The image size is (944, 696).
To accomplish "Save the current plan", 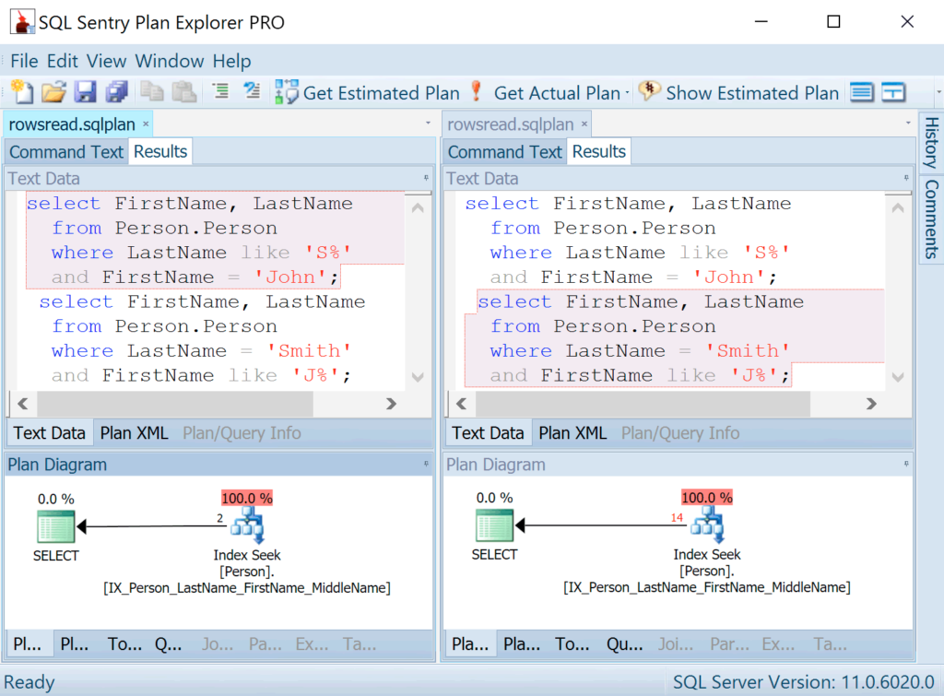I will click(x=84, y=92).
